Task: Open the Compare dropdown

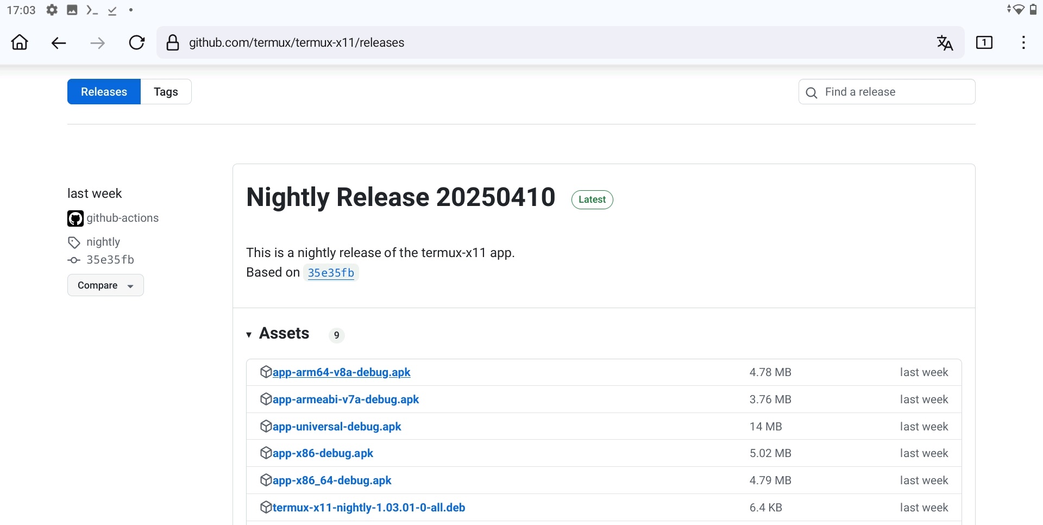Action: (x=105, y=285)
